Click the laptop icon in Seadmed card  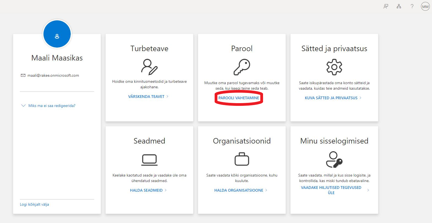(x=149, y=160)
